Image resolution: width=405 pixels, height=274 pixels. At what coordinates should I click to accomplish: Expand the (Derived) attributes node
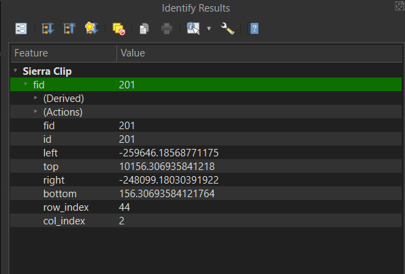35,98
